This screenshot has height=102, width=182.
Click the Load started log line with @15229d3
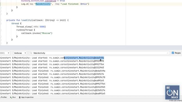[52, 67]
